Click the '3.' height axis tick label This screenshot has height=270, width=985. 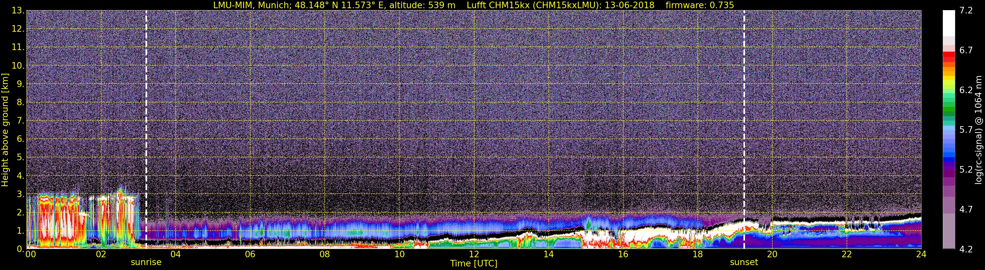click(x=21, y=194)
